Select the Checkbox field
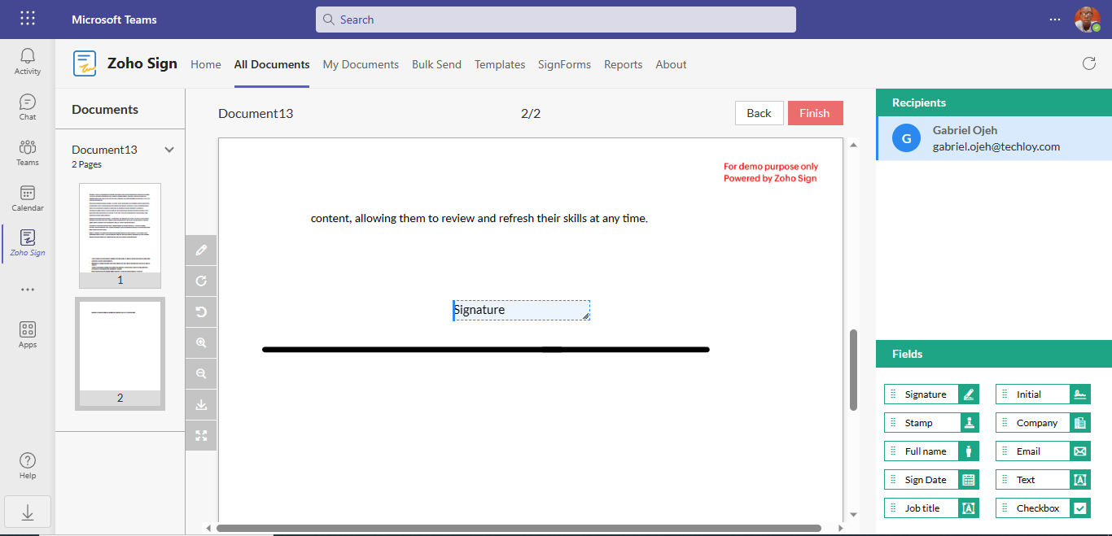This screenshot has width=1112, height=536. pos(1043,508)
